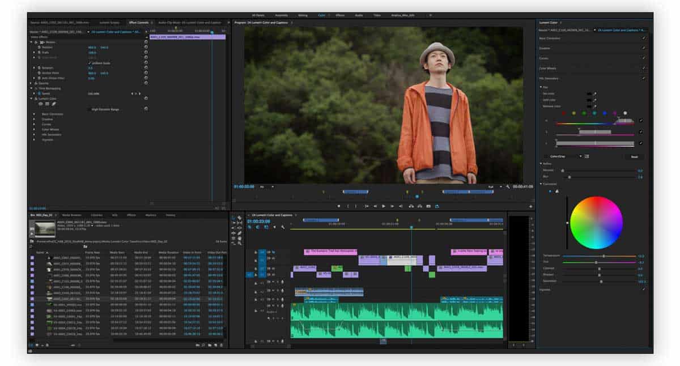Set Mark In in the Program Monitor
The width and height of the screenshot is (680, 366).
click(348, 206)
